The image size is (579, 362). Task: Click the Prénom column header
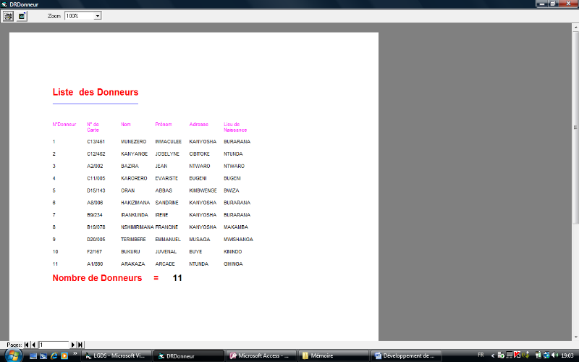tap(164, 125)
